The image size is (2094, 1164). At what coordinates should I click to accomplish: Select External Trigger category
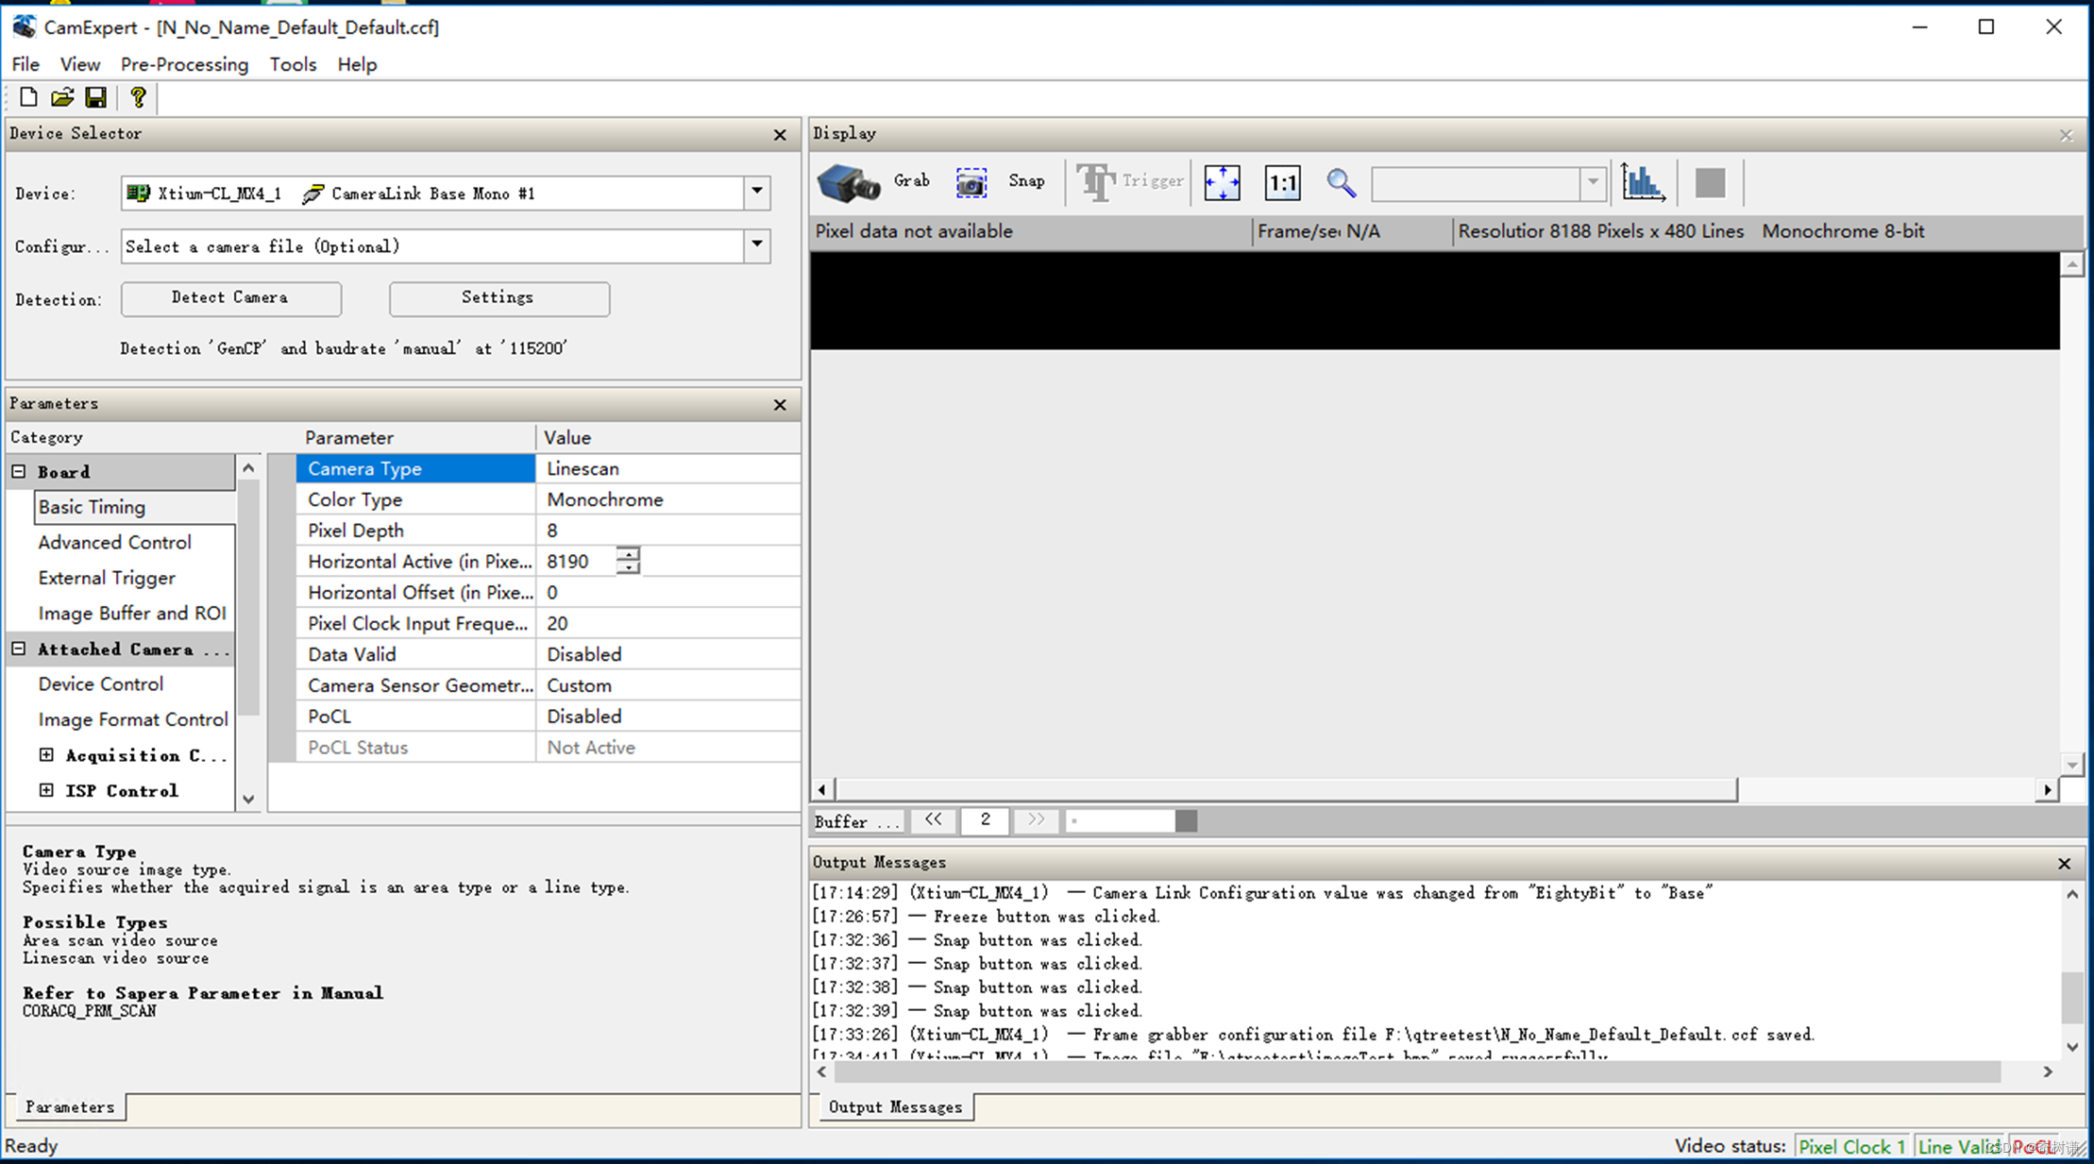pyautogui.click(x=107, y=578)
